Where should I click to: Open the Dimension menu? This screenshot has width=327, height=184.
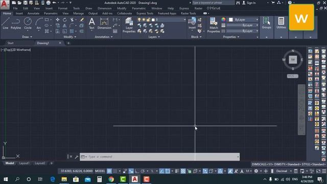tap(104, 8)
